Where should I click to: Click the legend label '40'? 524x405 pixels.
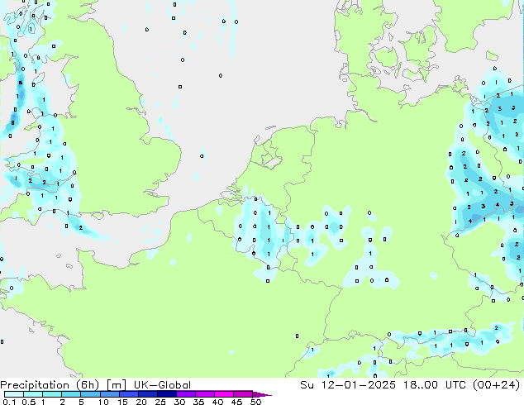coord(217,402)
